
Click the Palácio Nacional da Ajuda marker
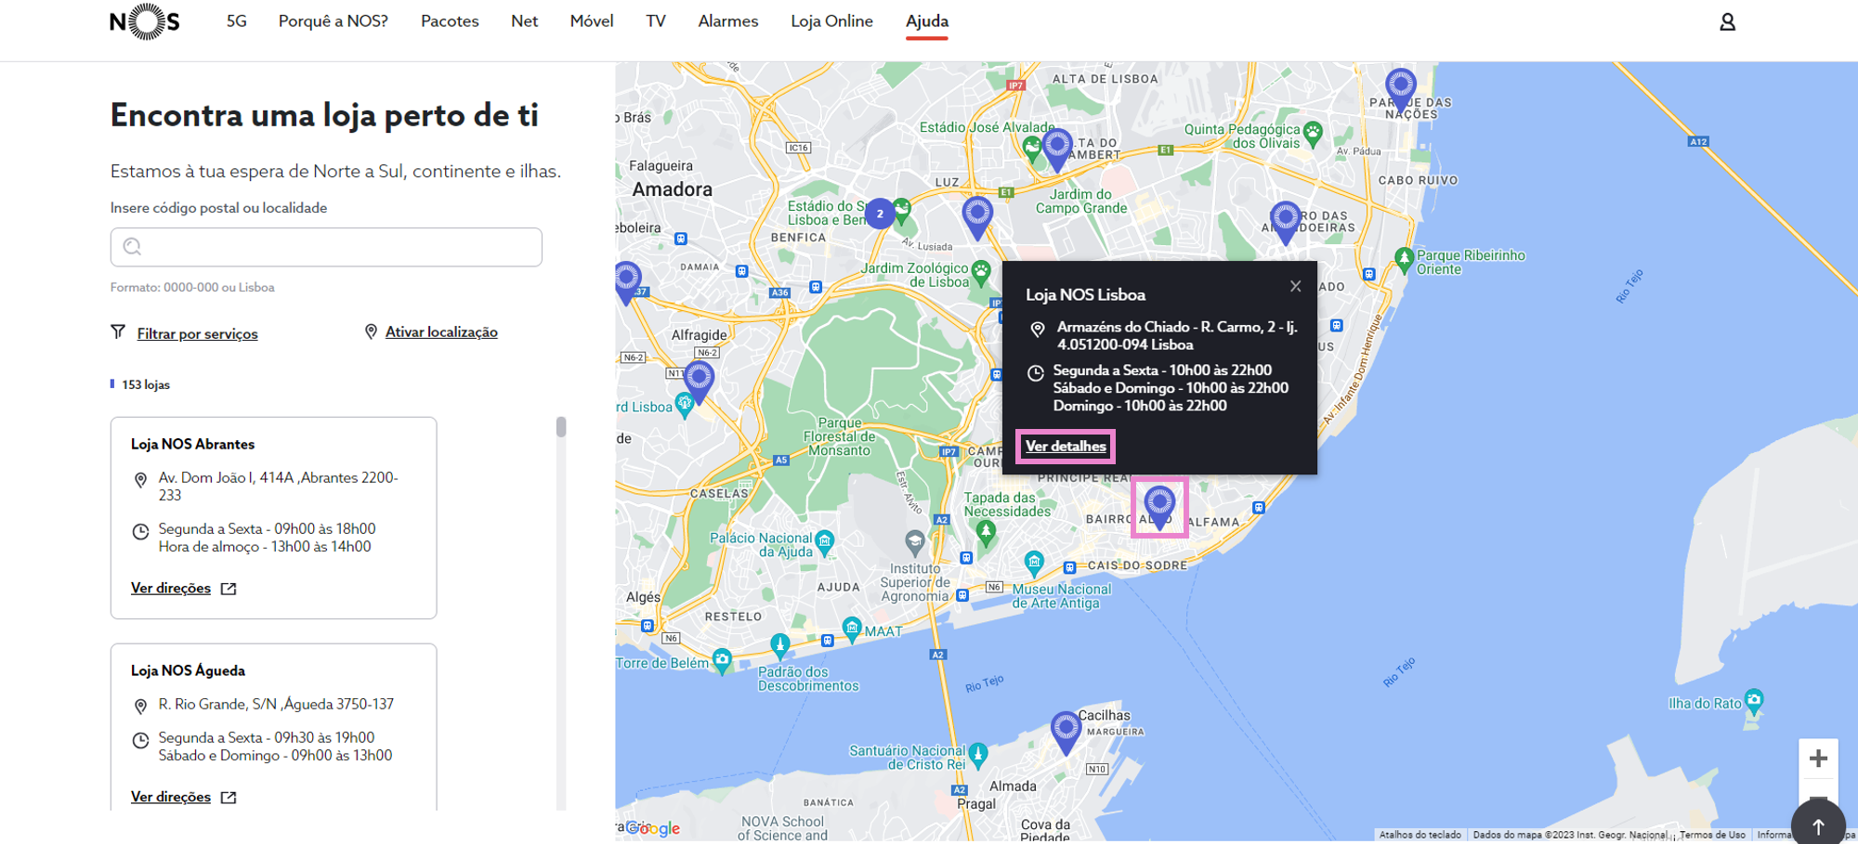(x=824, y=541)
